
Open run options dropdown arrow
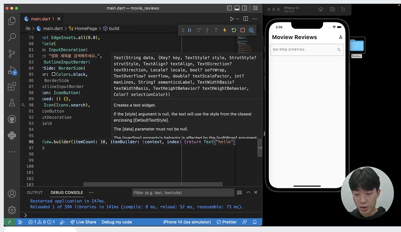(237, 19)
